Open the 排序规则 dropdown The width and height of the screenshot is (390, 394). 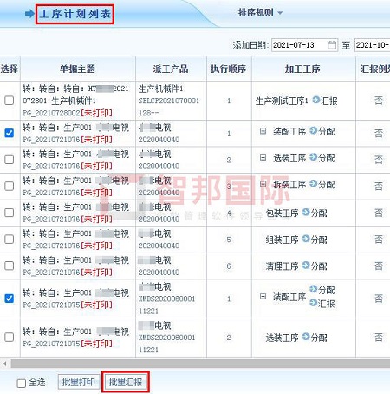pyautogui.click(x=260, y=13)
